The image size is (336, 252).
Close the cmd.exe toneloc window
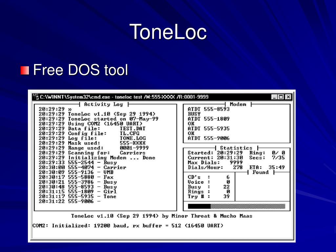coord(288,97)
